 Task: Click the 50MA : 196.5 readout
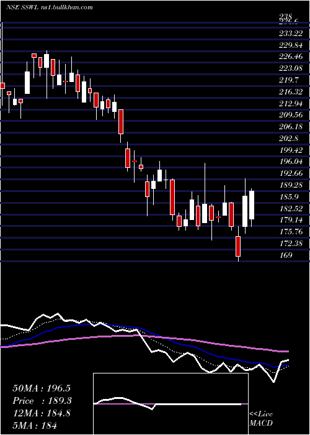coord(43,388)
